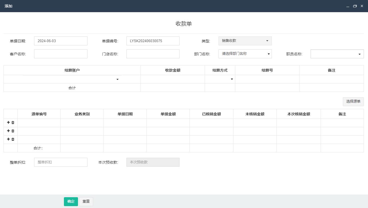This screenshot has height=208, width=368.
Task: Add a row using second row plus icon
Action: click(8, 131)
